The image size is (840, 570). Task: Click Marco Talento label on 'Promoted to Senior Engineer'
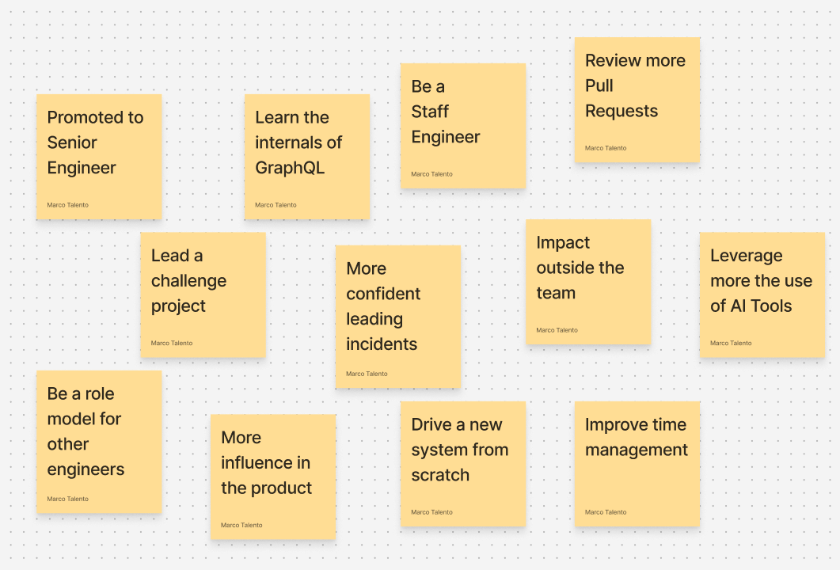pyautogui.click(x=68, y=205)
